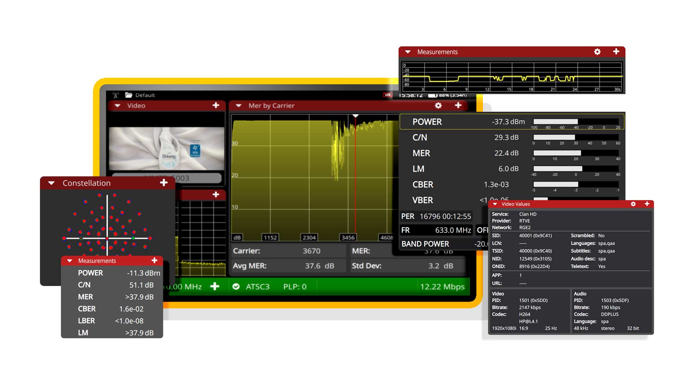
Task: Click the Carrier 3670 value field
Action: coord(288,251)
